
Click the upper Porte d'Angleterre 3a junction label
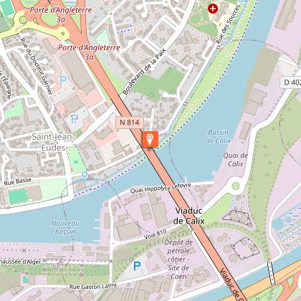pyautogui.click(x=61, y=14)
